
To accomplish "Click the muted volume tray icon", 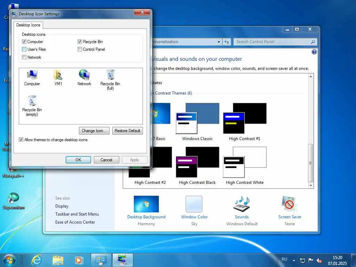I will pyautogui.click(x=319, y=260).
